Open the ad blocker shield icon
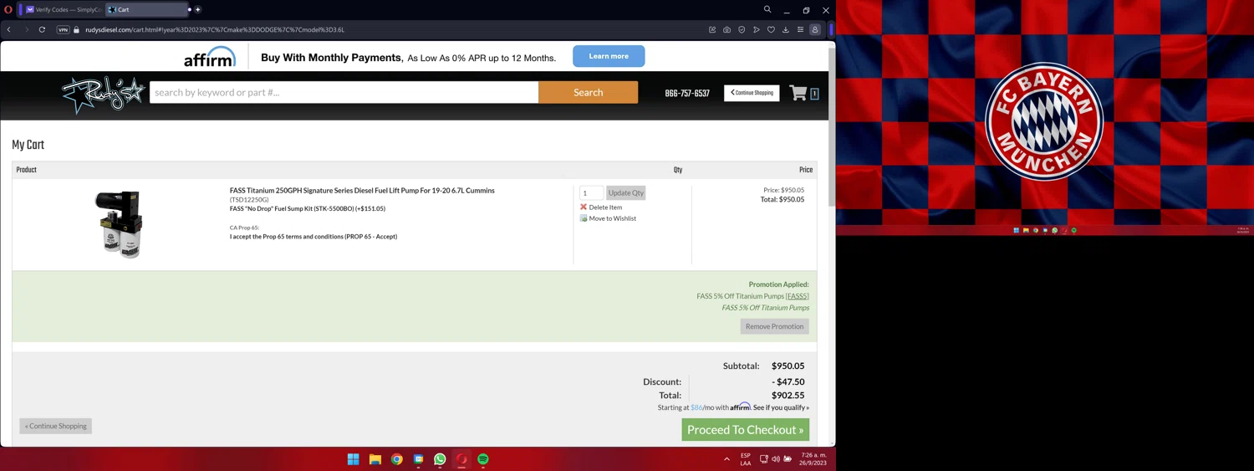Viewport: 1254px width, 471px height. pyautogui.click(x=742, y=30)
